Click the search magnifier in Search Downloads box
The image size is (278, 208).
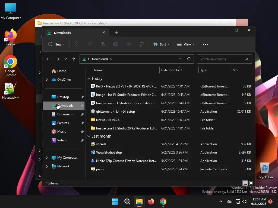point(246,59)
